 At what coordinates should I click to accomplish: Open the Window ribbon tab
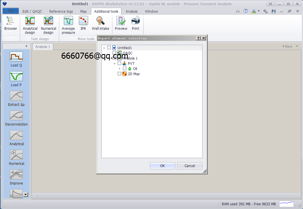151,11
